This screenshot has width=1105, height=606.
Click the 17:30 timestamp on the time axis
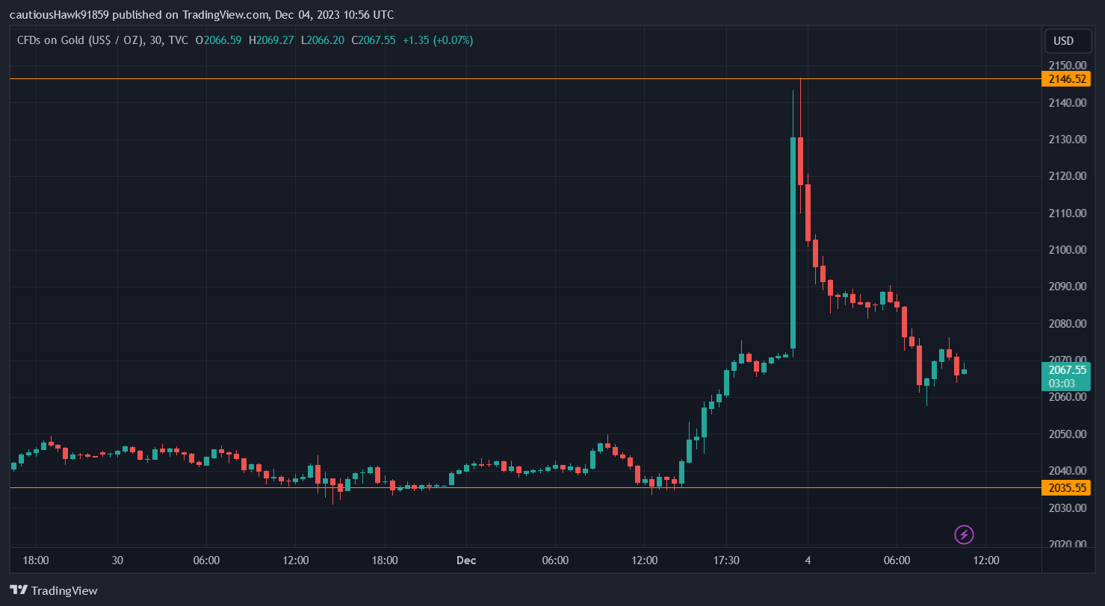[725, 560]
